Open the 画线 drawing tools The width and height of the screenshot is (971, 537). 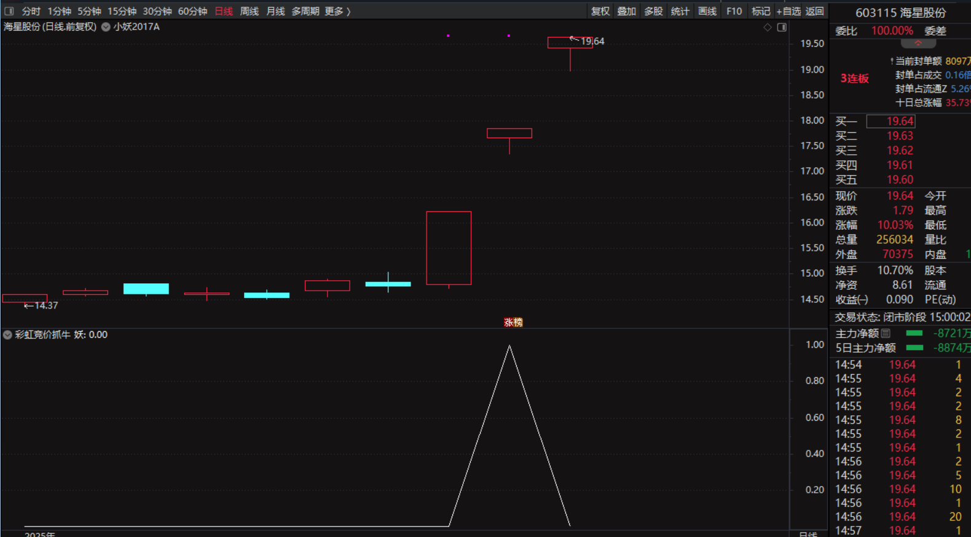coord(707,11)
